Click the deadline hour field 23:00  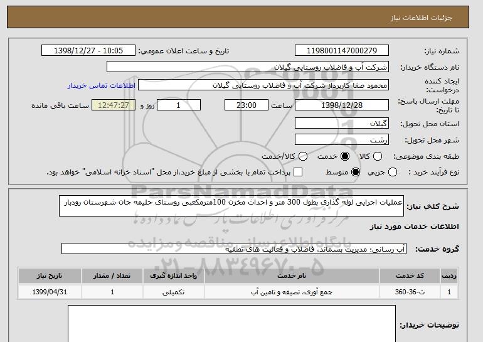pos(247,105)
